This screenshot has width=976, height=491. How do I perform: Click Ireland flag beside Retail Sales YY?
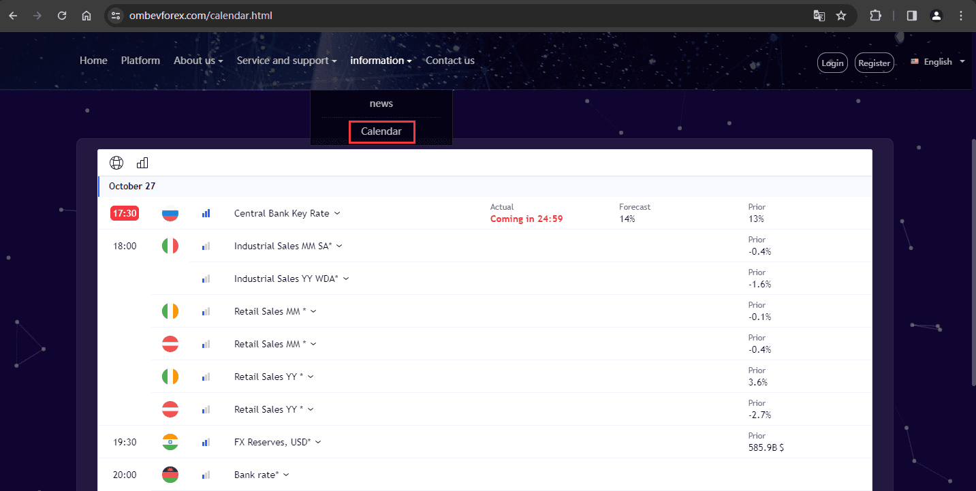[x=170, y=377]
